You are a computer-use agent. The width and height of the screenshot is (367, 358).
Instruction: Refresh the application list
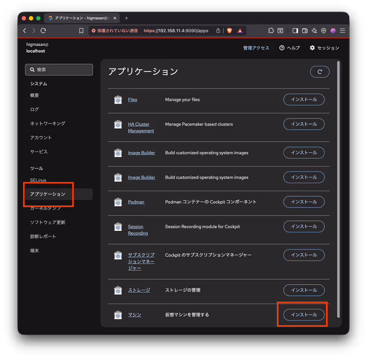(x=320, y=72)
